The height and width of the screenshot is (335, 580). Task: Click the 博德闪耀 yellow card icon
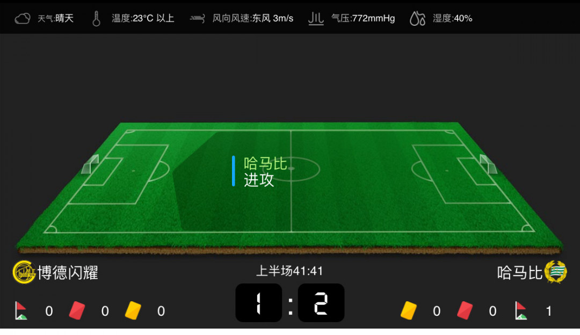pyautogui.click(x=133, y=311)
